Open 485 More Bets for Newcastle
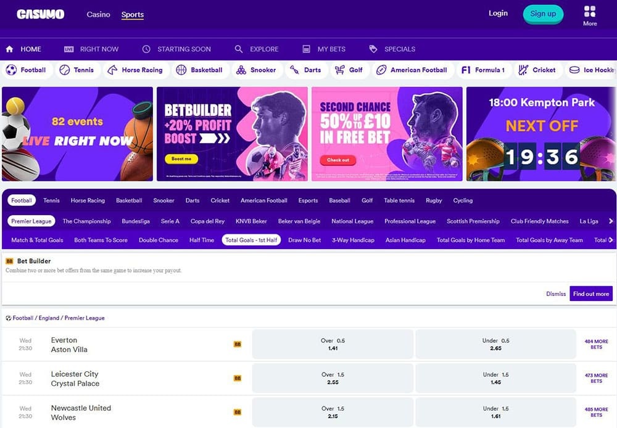Screen dimensions: 617x428 [596, 412]
